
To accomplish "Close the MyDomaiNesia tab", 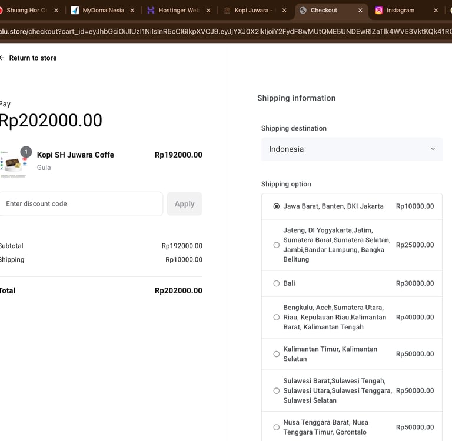I will (x=132, y=10).
